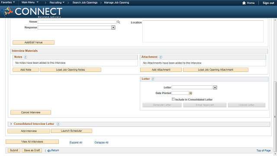The width and height of the screenshot is (277, 156).
Task: Click the Expand All link
Action: (76, 143)
